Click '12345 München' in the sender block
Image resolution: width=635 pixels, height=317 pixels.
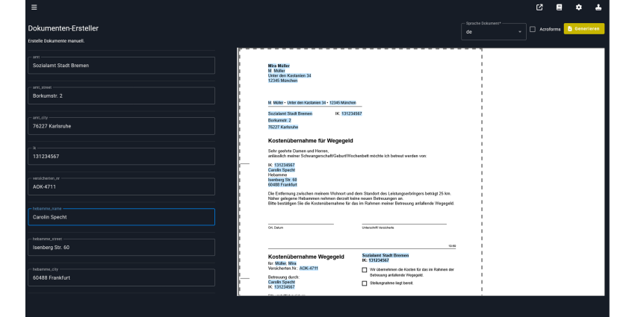(x=282, y=81)
